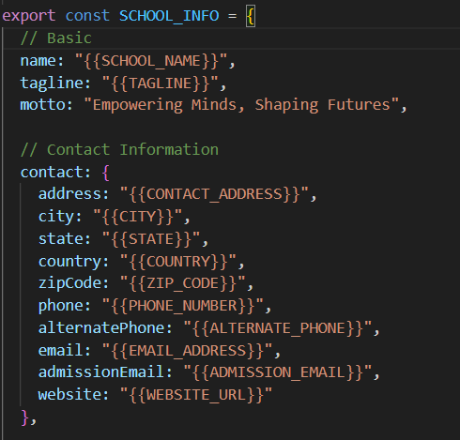460x440 pixels.
Task: Click the 'tagline' property key
Action: pos(52,83)
